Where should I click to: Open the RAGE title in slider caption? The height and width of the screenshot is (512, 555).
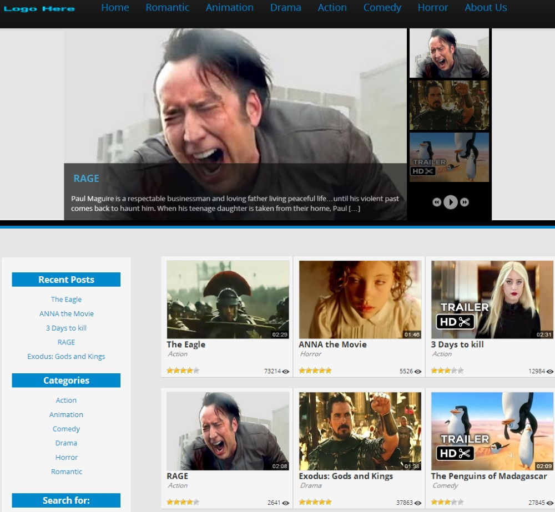pos(86,178)
